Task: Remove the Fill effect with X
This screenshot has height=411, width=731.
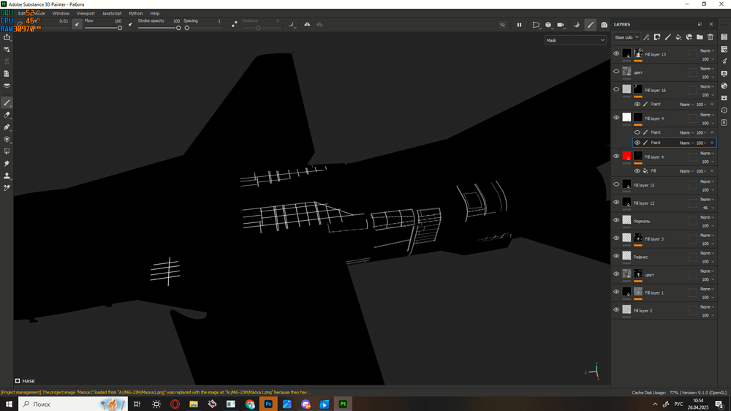Action: [712, 171]
